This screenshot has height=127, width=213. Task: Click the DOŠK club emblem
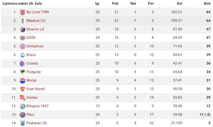tap(22, 38)
